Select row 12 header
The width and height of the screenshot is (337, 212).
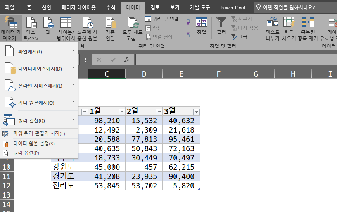pyautogui.click(x=7, y=186)
